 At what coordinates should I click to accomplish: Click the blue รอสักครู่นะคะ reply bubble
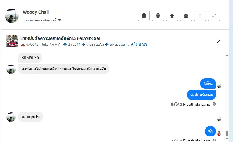point(201,95)
